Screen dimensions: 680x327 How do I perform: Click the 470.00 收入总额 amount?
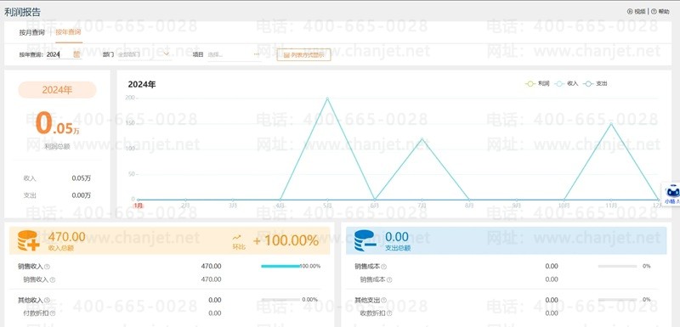[67, 236]
